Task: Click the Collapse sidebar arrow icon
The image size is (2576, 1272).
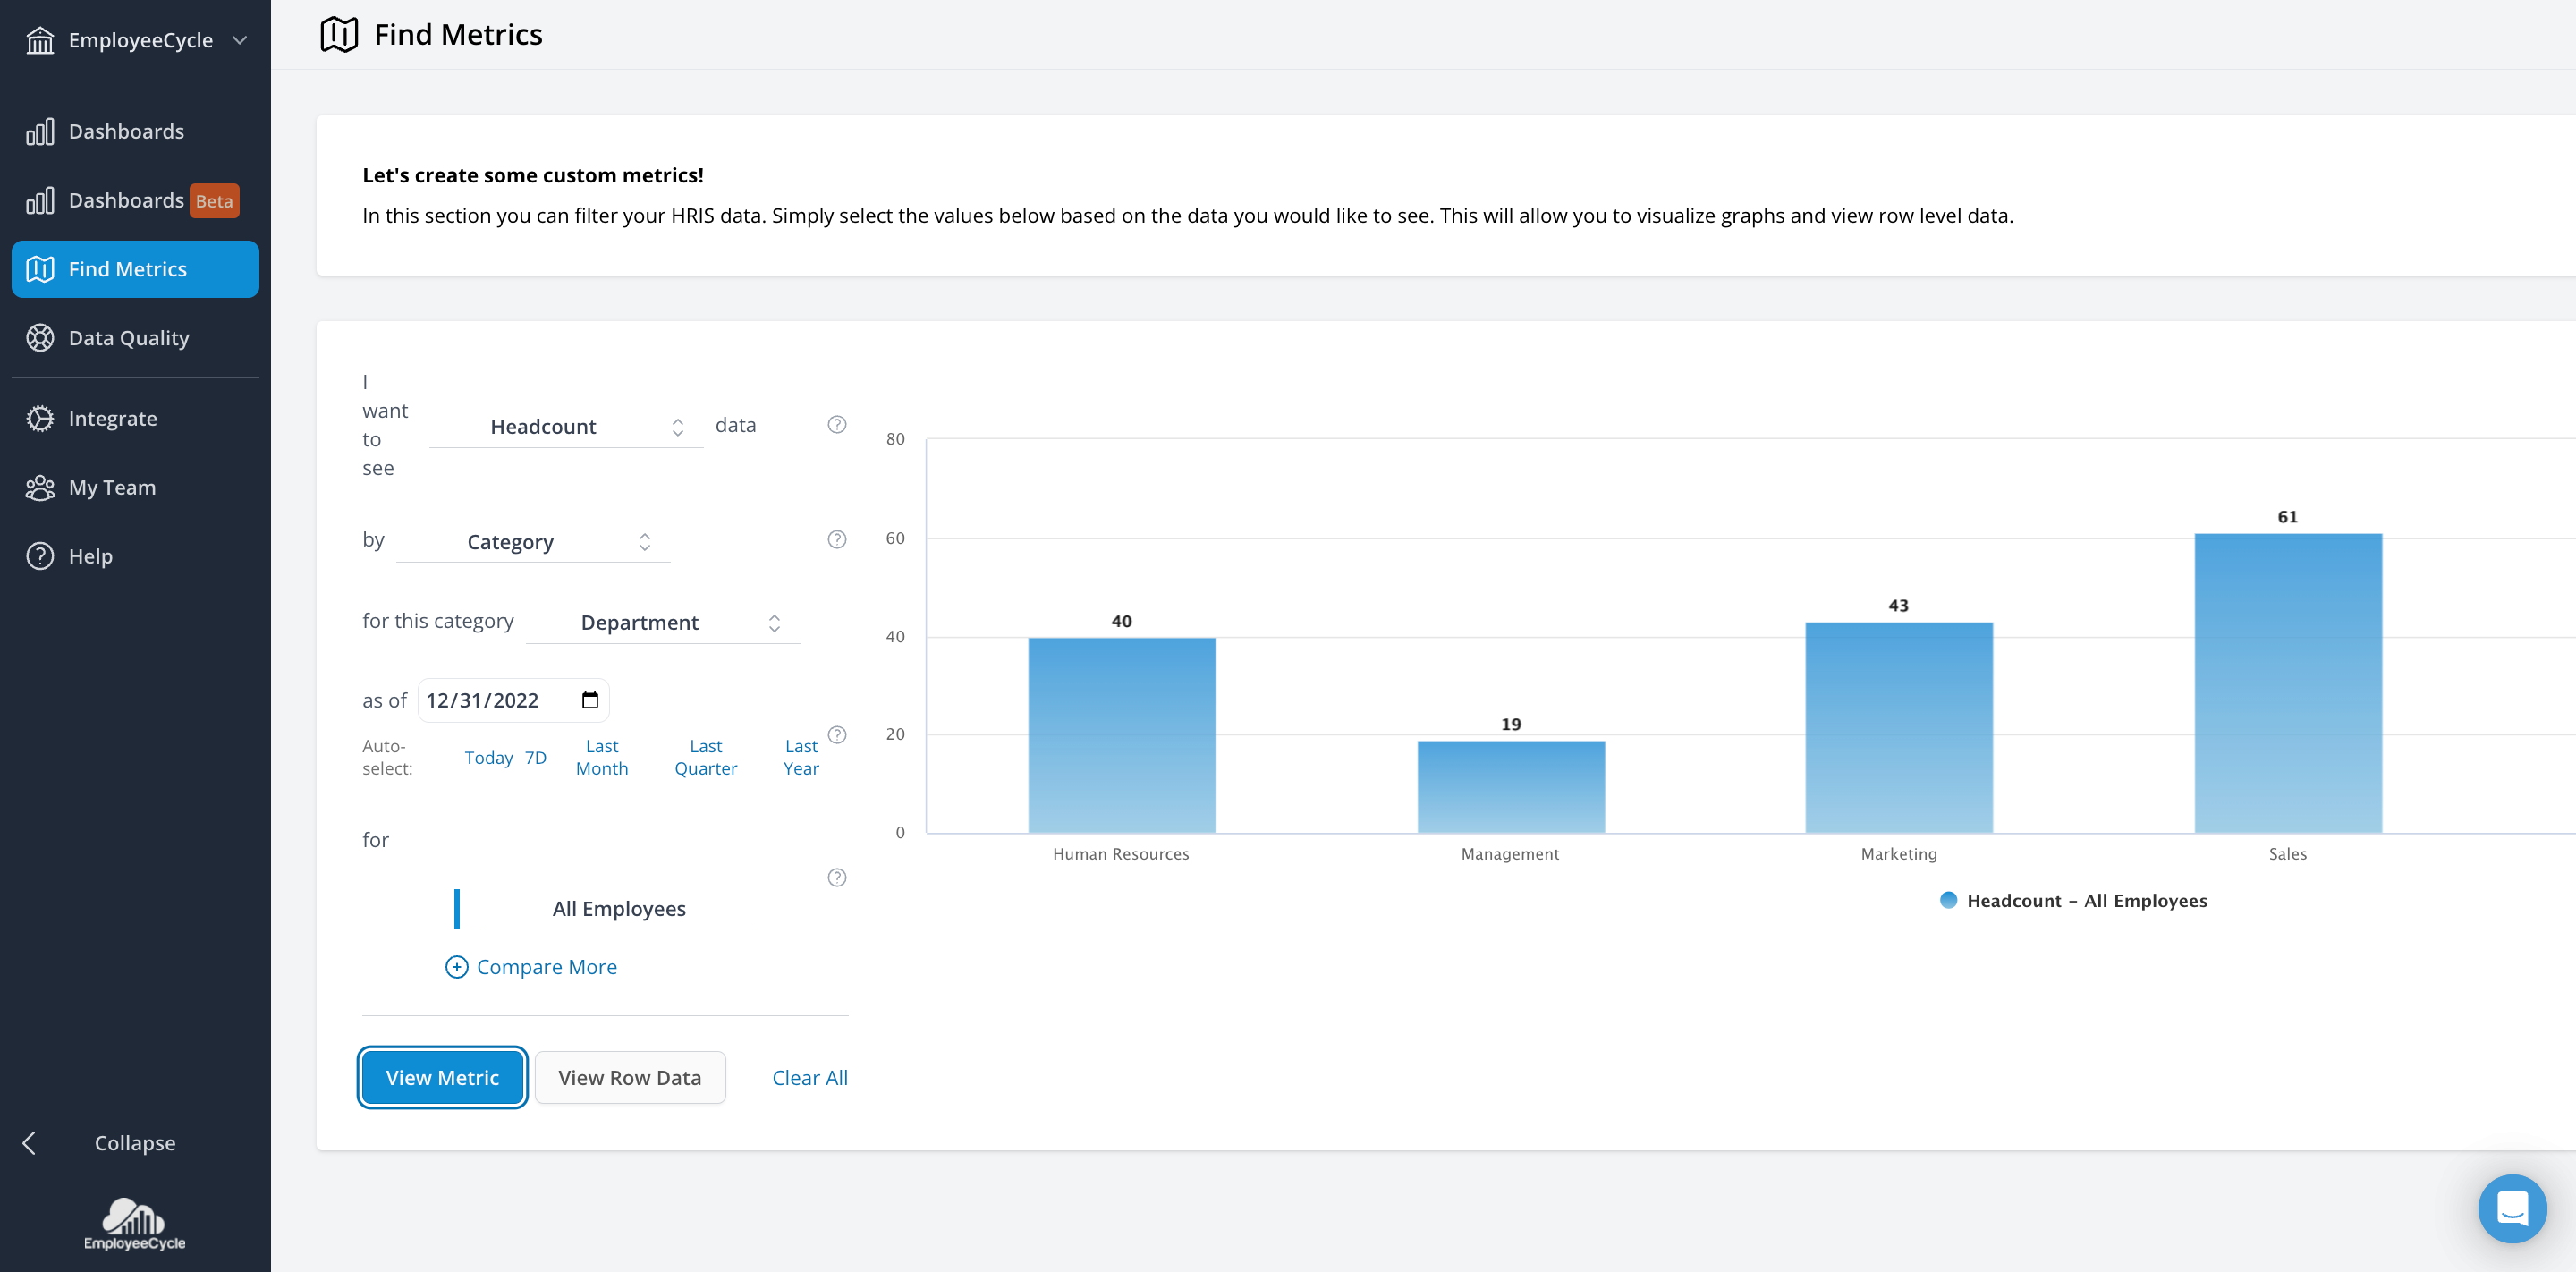Action: (30, 1143)
